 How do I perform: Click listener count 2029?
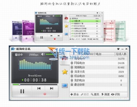point(121,72)
